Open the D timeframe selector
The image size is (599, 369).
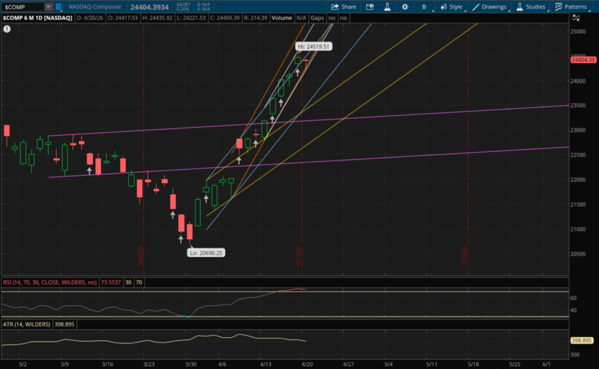[424, 7]
